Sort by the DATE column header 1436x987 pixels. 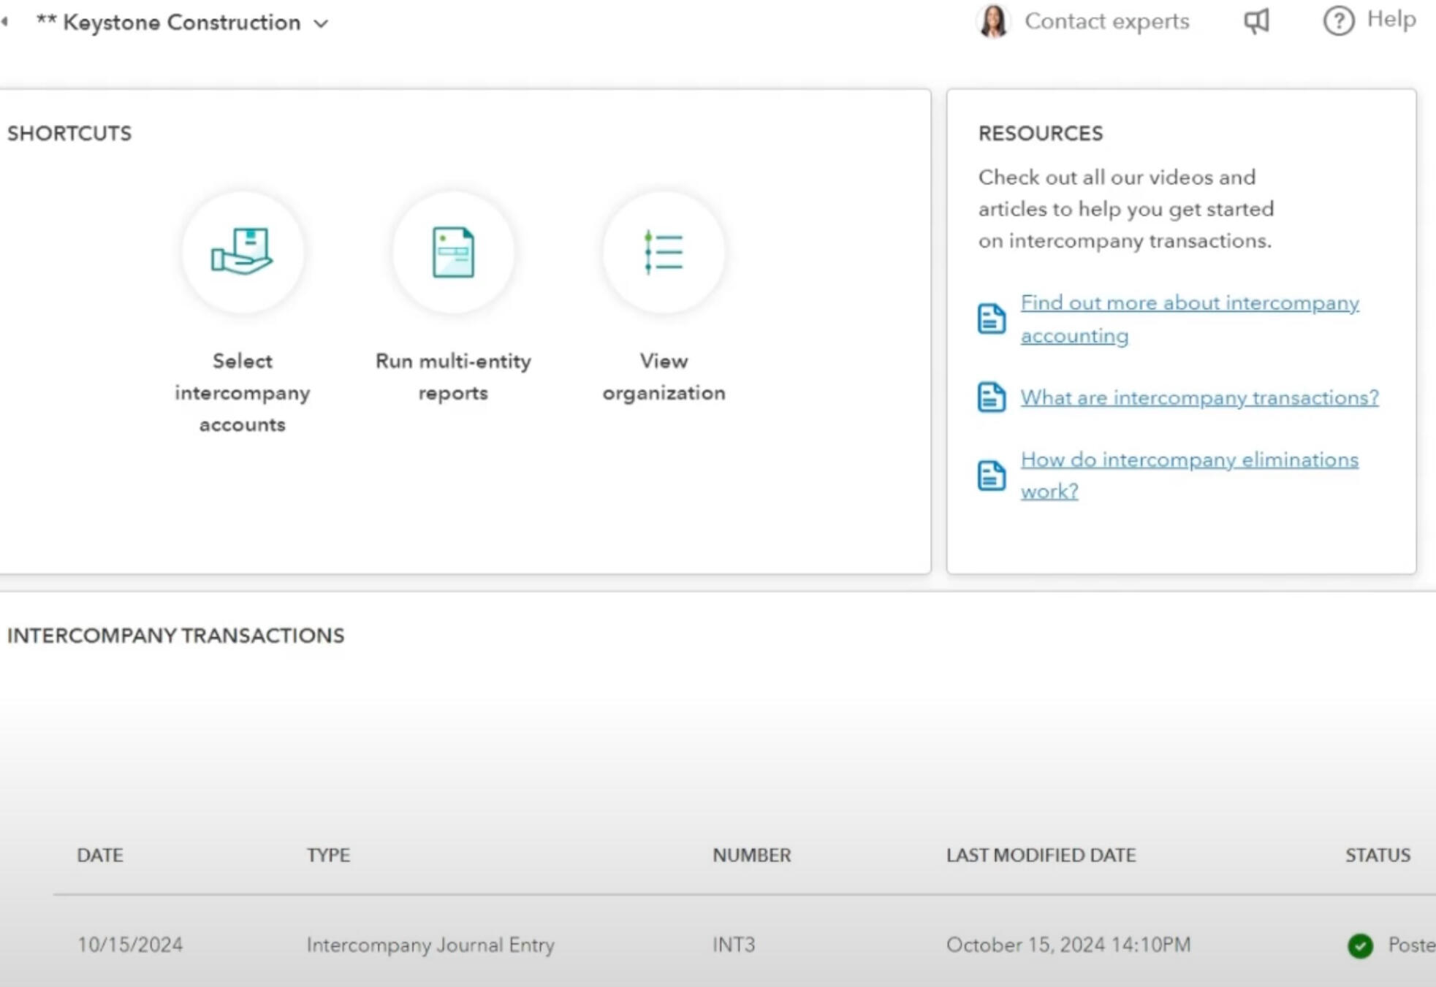point(100,855)
